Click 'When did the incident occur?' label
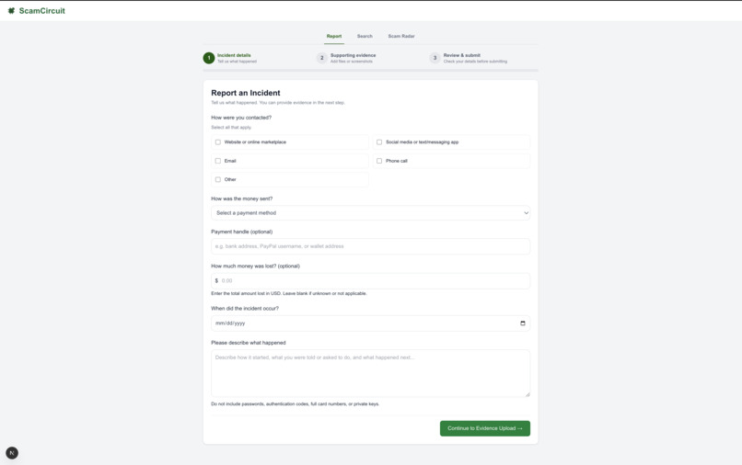 (x=245, y=309)
